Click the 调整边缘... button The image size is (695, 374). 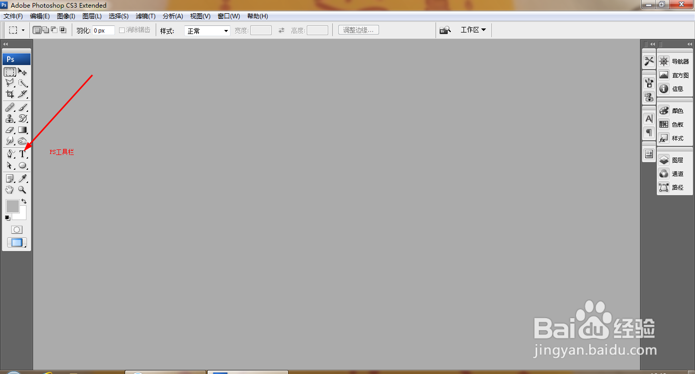[359, 30]
